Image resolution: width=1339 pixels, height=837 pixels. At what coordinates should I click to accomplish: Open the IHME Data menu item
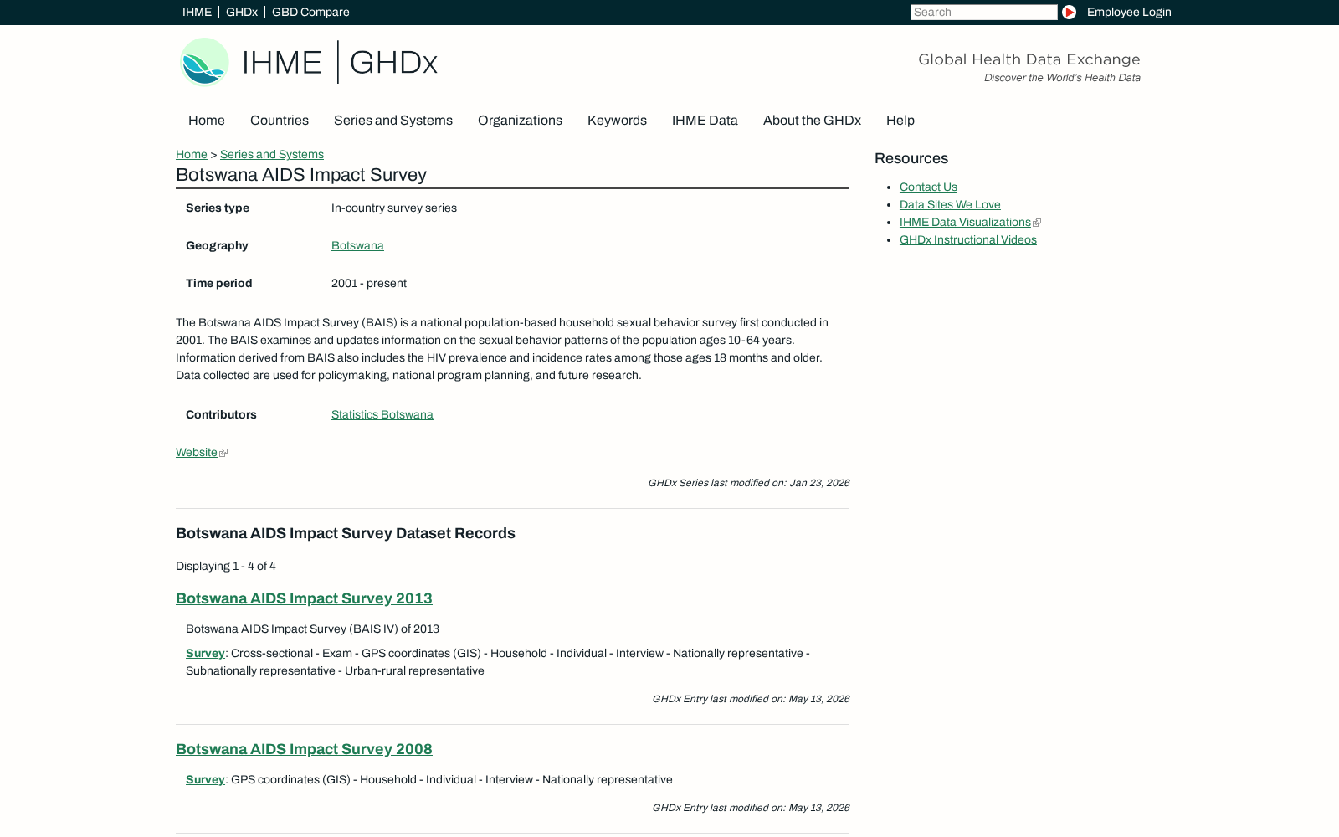pos(705,121)
